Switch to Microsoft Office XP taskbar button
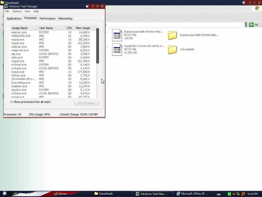The image size is (262, 197). 192,194
